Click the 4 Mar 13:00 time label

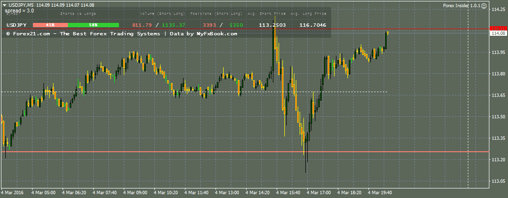click(227, 193)
